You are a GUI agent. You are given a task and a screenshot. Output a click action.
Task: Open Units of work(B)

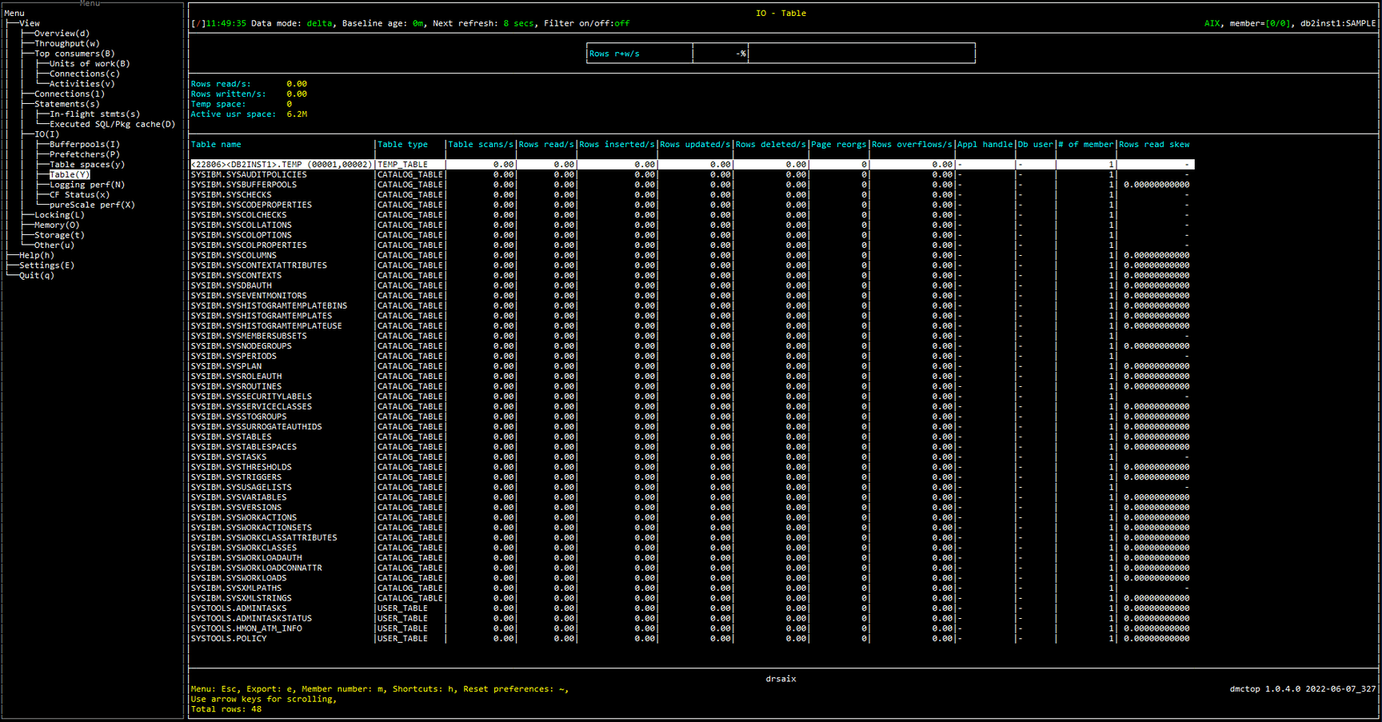tap(90, 64)
